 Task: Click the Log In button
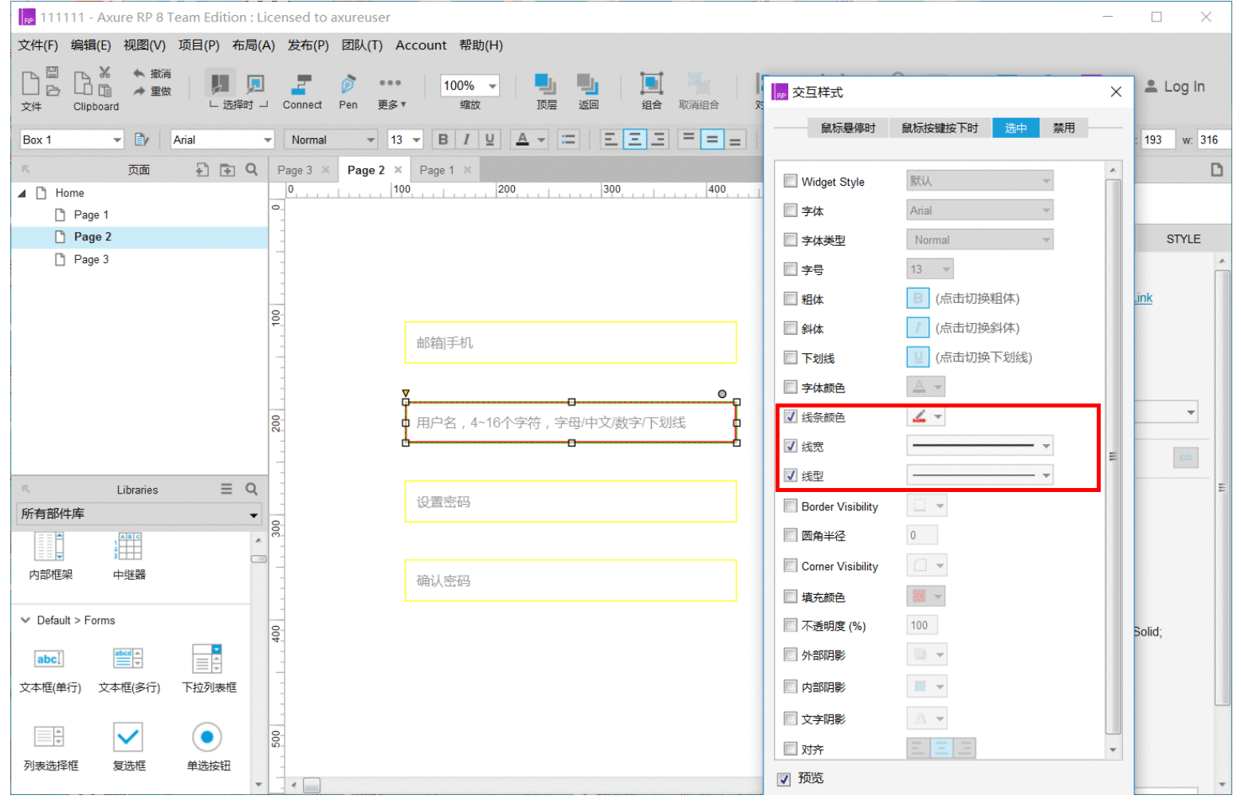[x=1176, y=87]
